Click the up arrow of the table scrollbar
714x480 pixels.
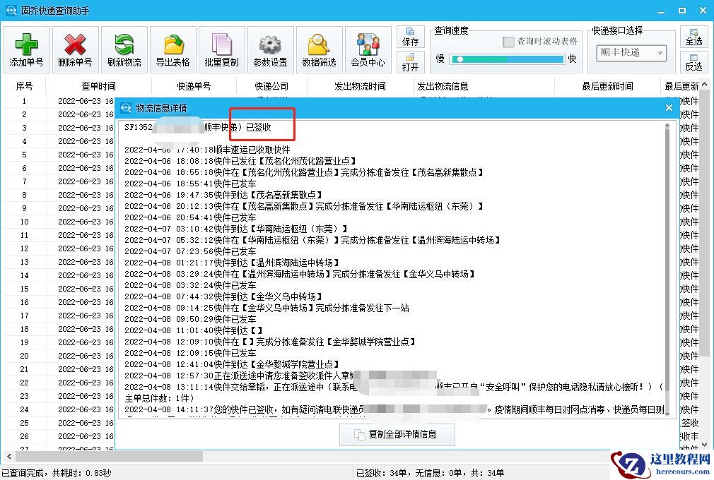click(704, 85)
